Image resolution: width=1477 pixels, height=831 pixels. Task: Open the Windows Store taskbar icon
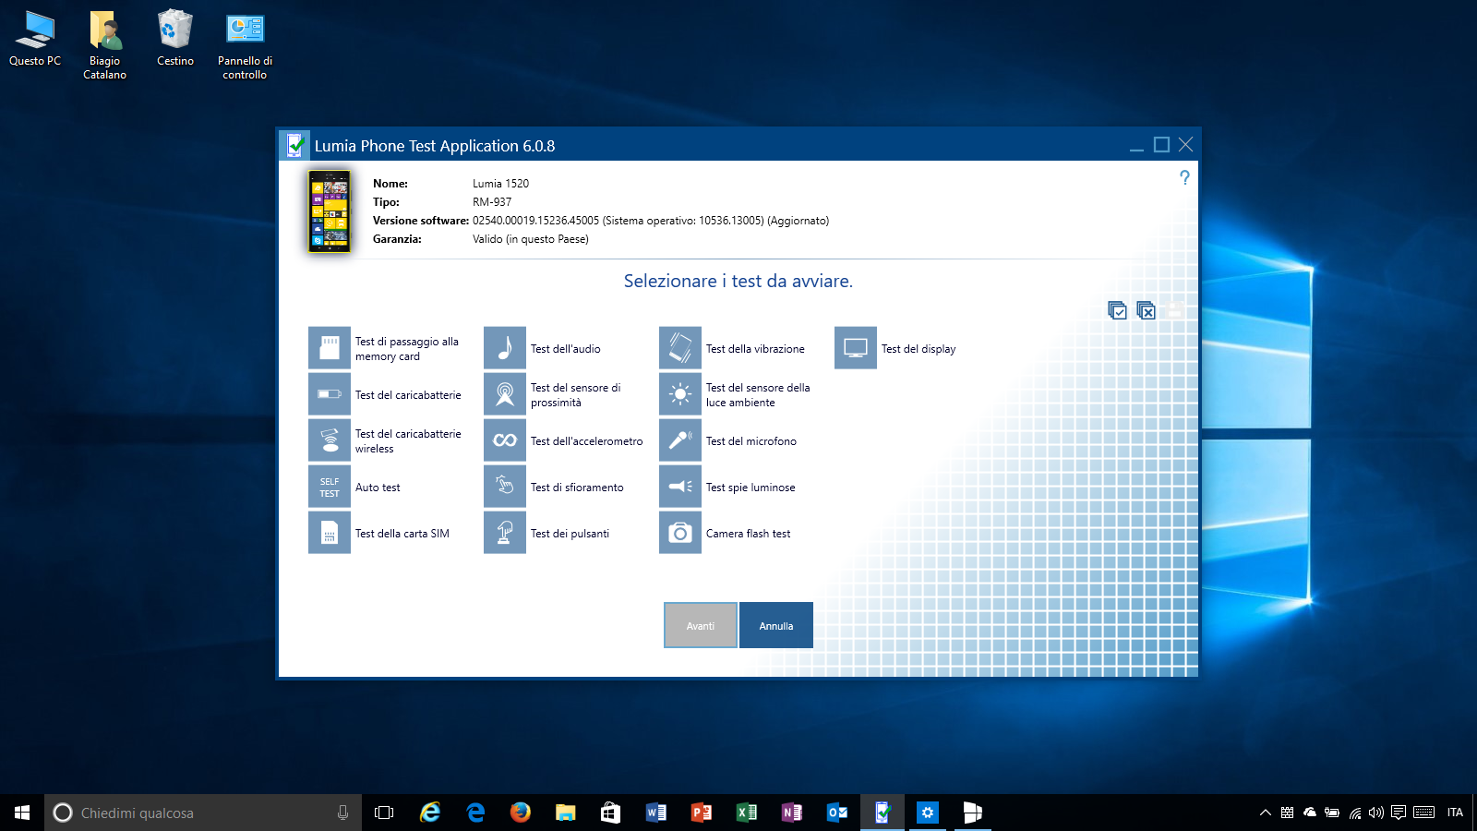[x=610, y=813]
